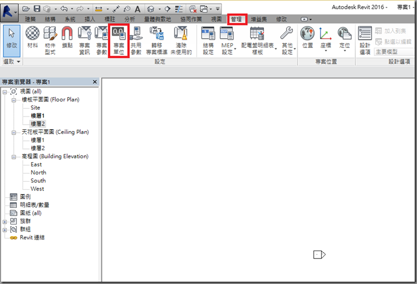Open 位置 (Location) globe tool

(x=307, y=37)
